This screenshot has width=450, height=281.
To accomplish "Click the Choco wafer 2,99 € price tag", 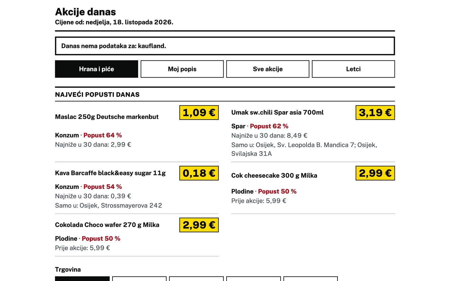I will tap(199, 225).
